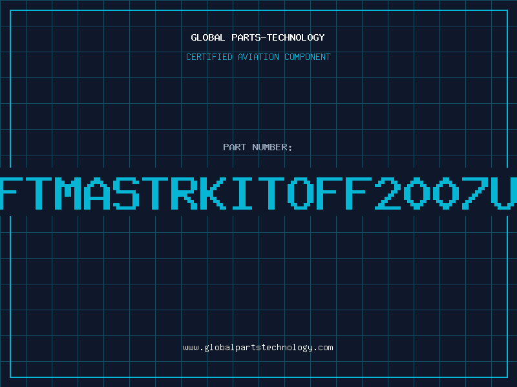Click the GLOBAL PARTS-TECHNOLOGY heading
The height and width of the screenshot is (387, 517).
[258, 37]
